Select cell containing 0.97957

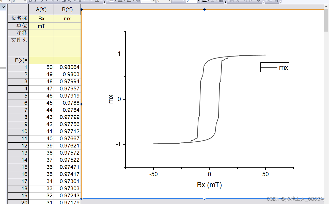coord(67,89)
